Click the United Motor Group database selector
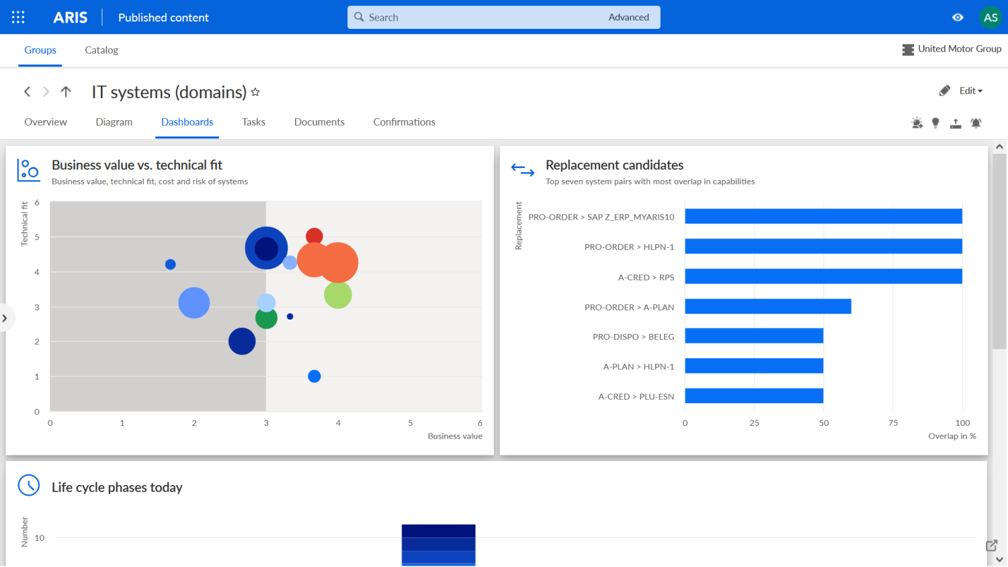 952,48
